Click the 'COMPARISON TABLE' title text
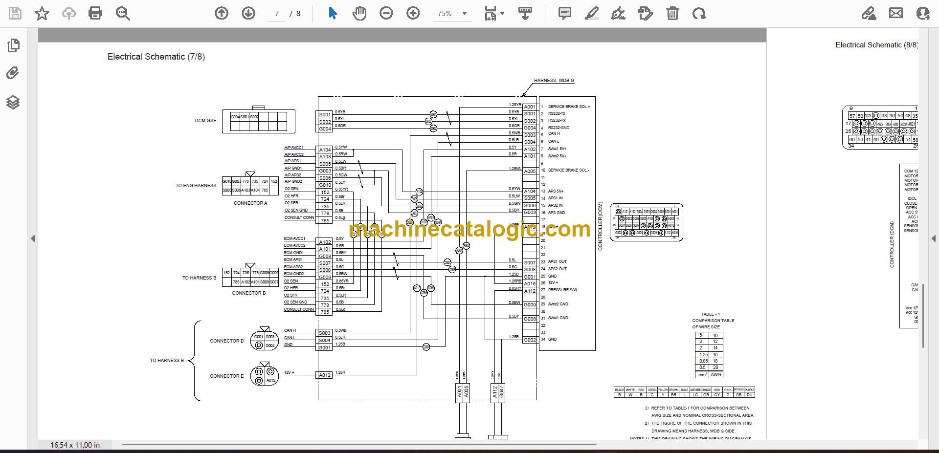 point(713,321)
